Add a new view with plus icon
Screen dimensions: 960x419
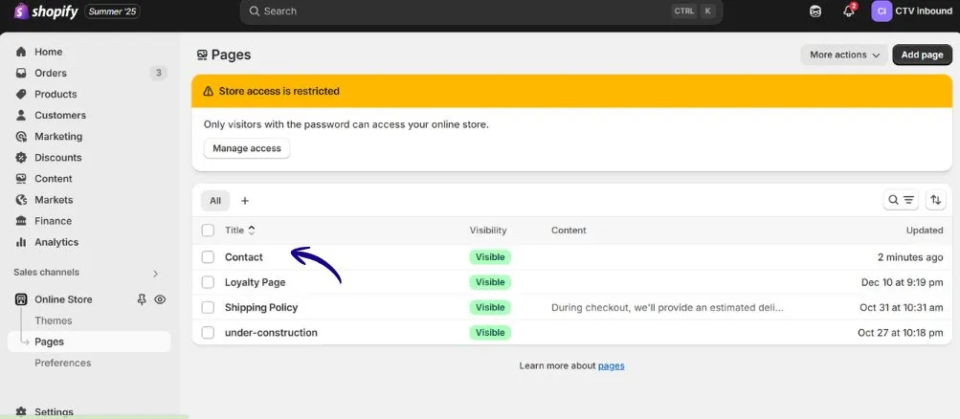pyautogui.click(x=245, y=201)
